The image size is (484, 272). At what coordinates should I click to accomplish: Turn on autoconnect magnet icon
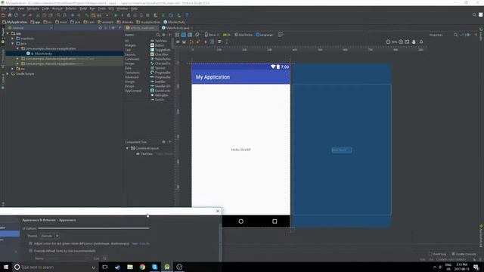click(x=185, y=42)
